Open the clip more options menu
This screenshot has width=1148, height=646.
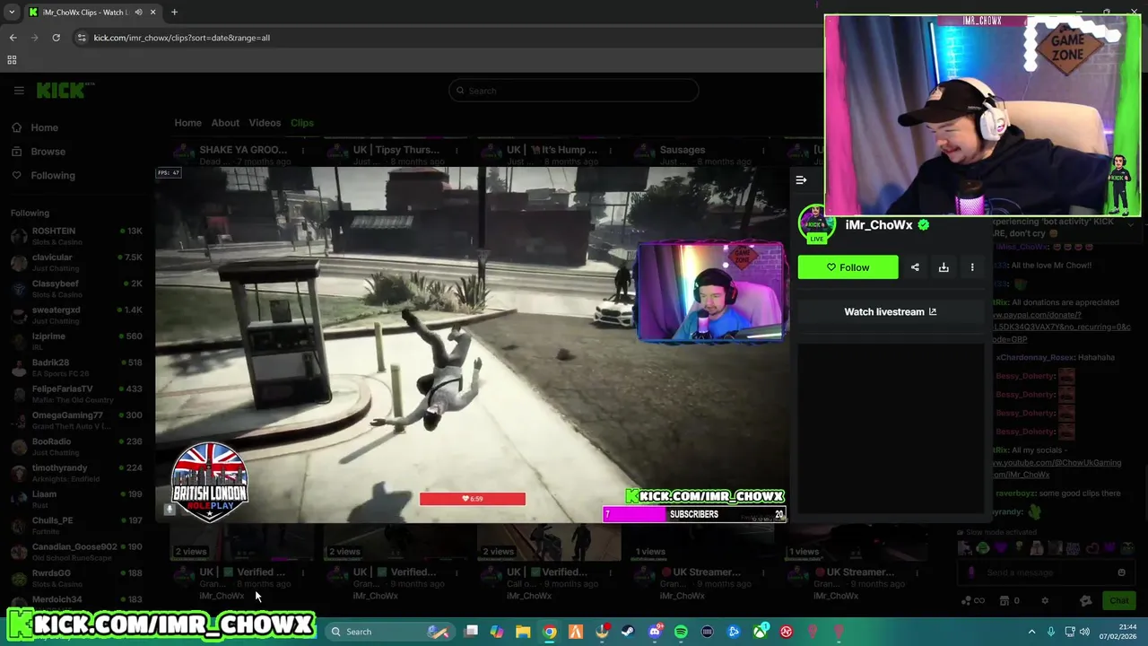click(x=972, y=267)
